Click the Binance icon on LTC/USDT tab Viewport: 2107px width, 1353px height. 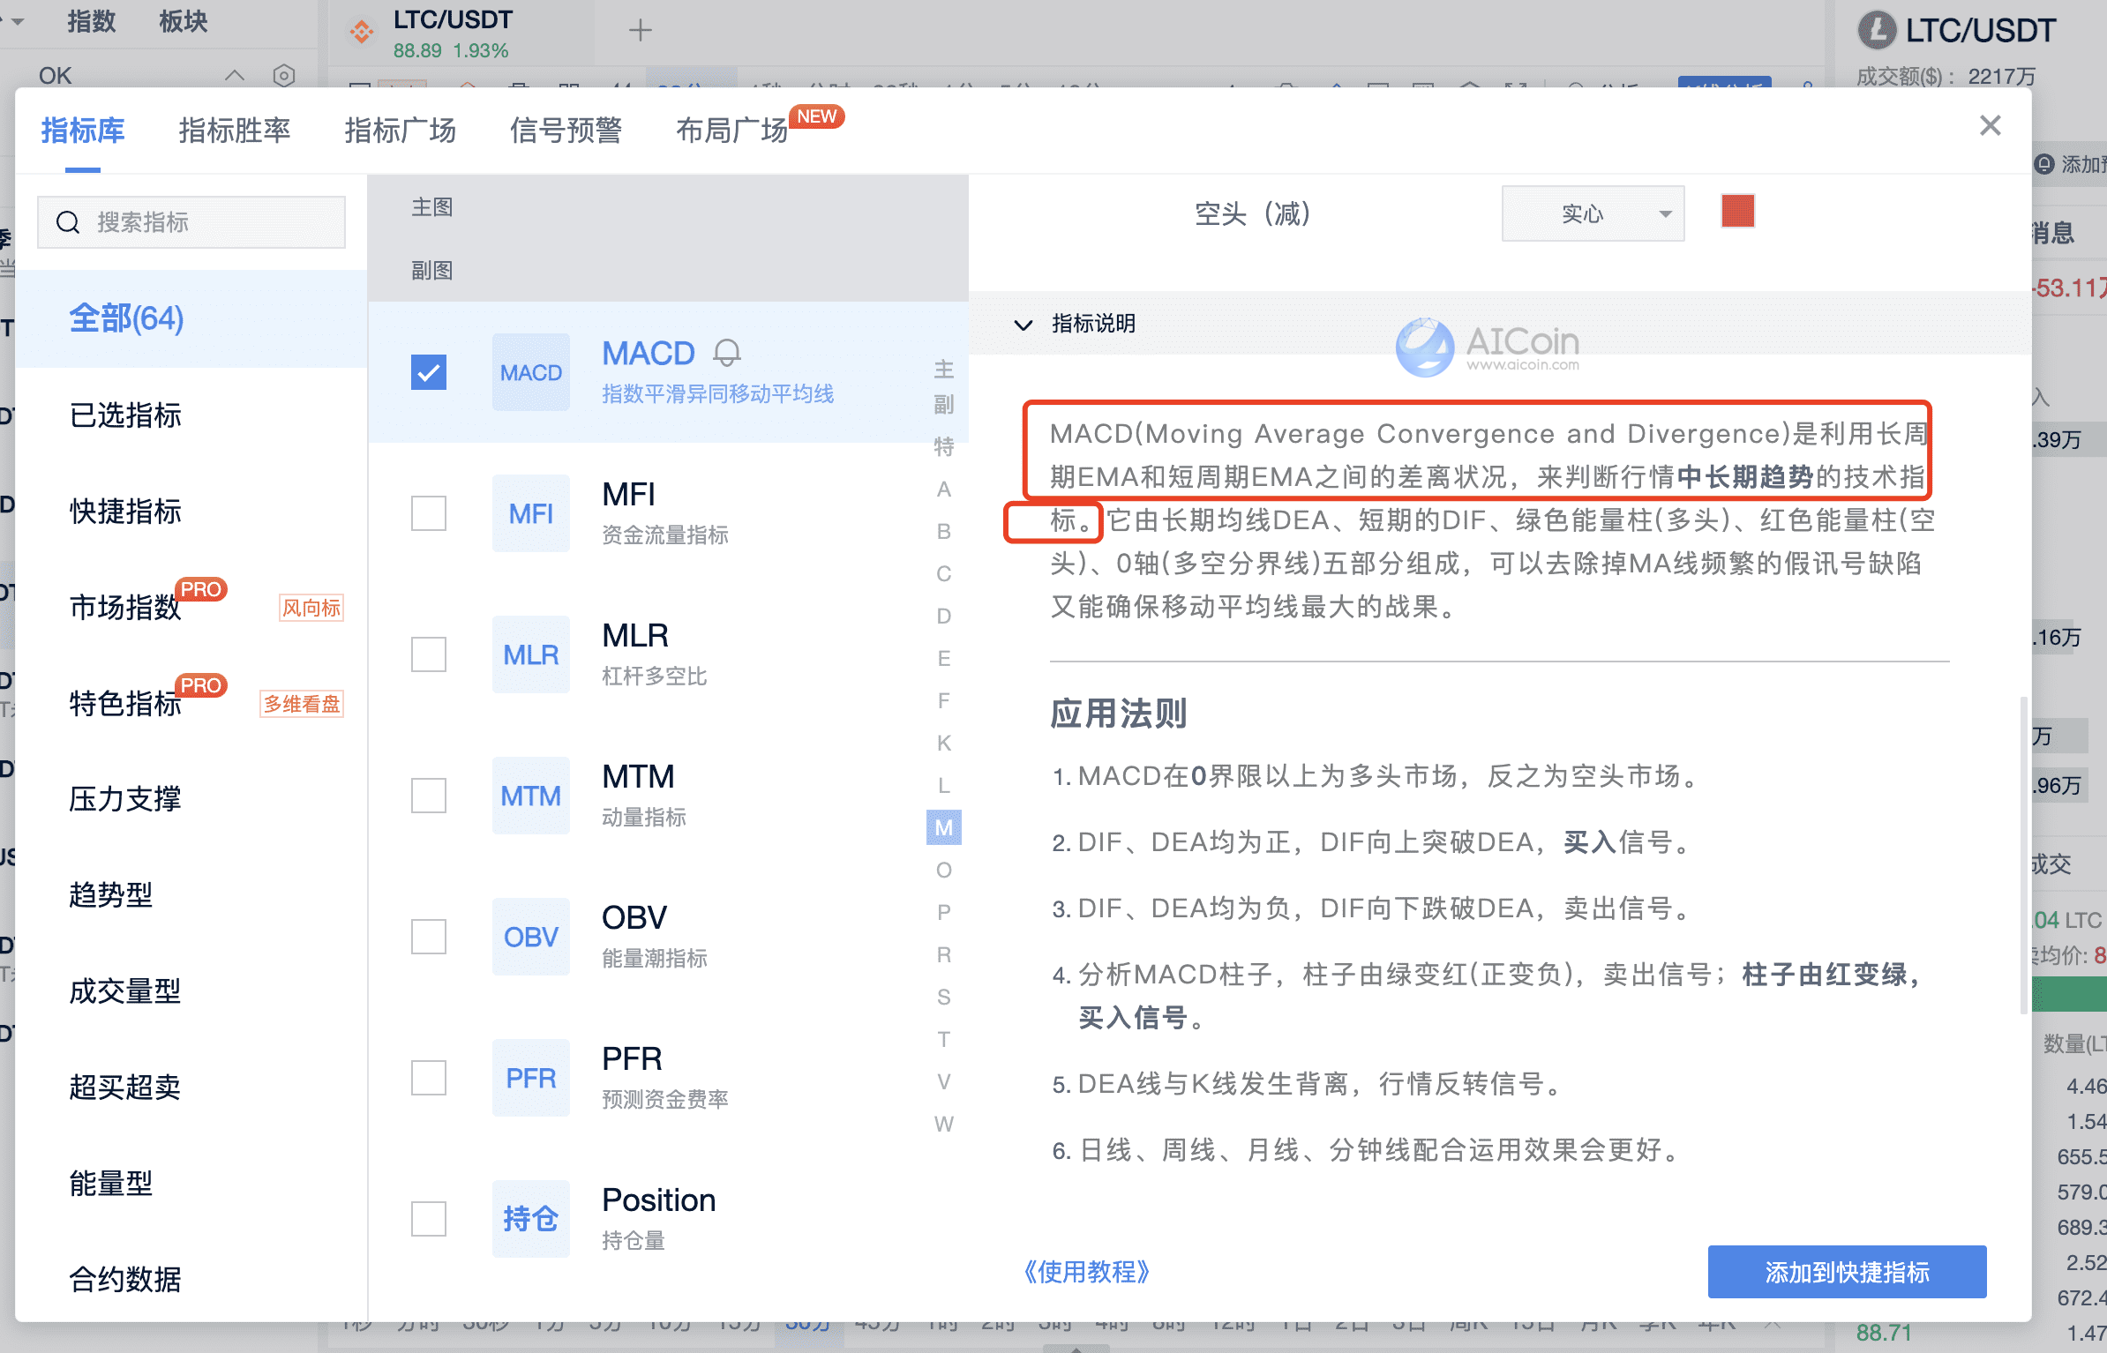pyautogui.click(x=362, y=32)
